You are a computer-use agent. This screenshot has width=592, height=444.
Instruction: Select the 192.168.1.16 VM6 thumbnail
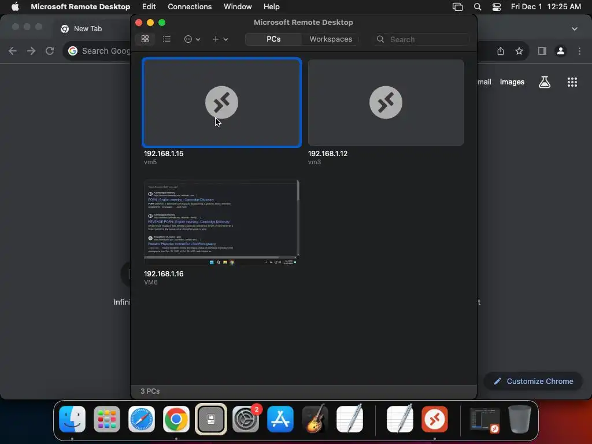[x=221, y=223]
